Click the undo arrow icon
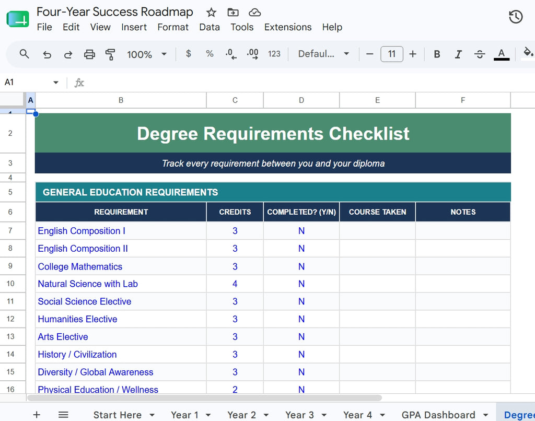 [47, 54]
